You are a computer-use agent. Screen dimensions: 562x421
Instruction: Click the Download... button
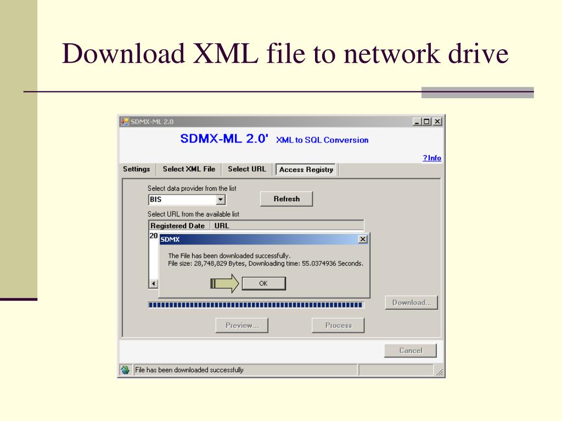(412, 303)
